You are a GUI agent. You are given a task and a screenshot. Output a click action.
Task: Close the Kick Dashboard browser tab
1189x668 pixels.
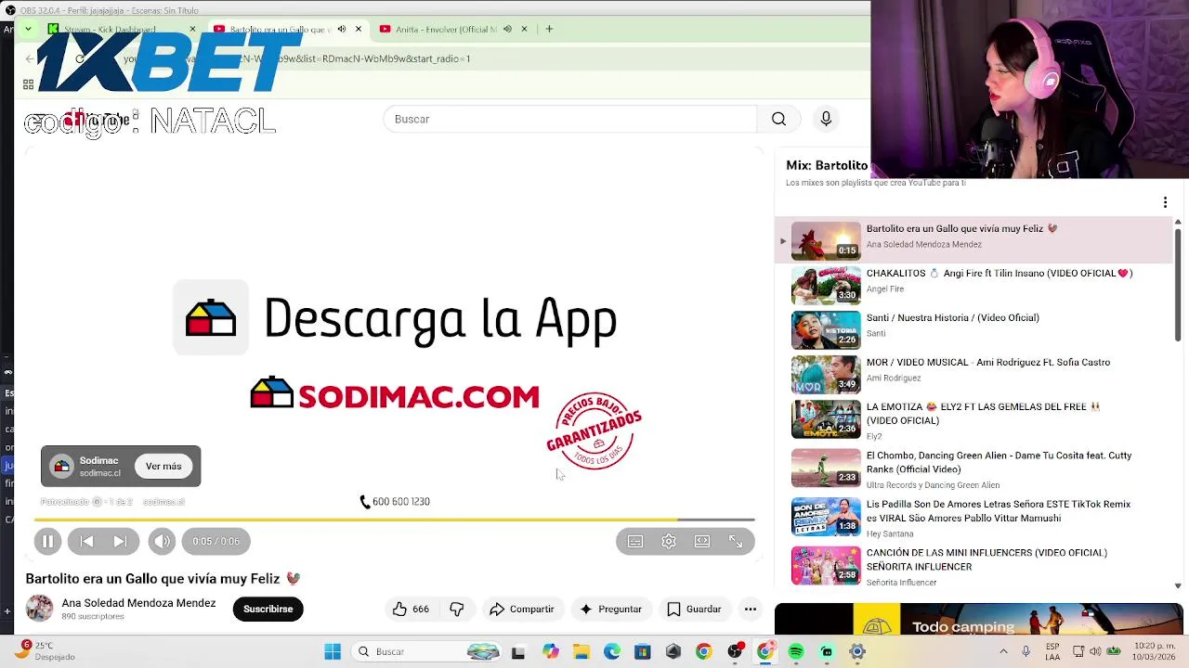pos(193,29)
